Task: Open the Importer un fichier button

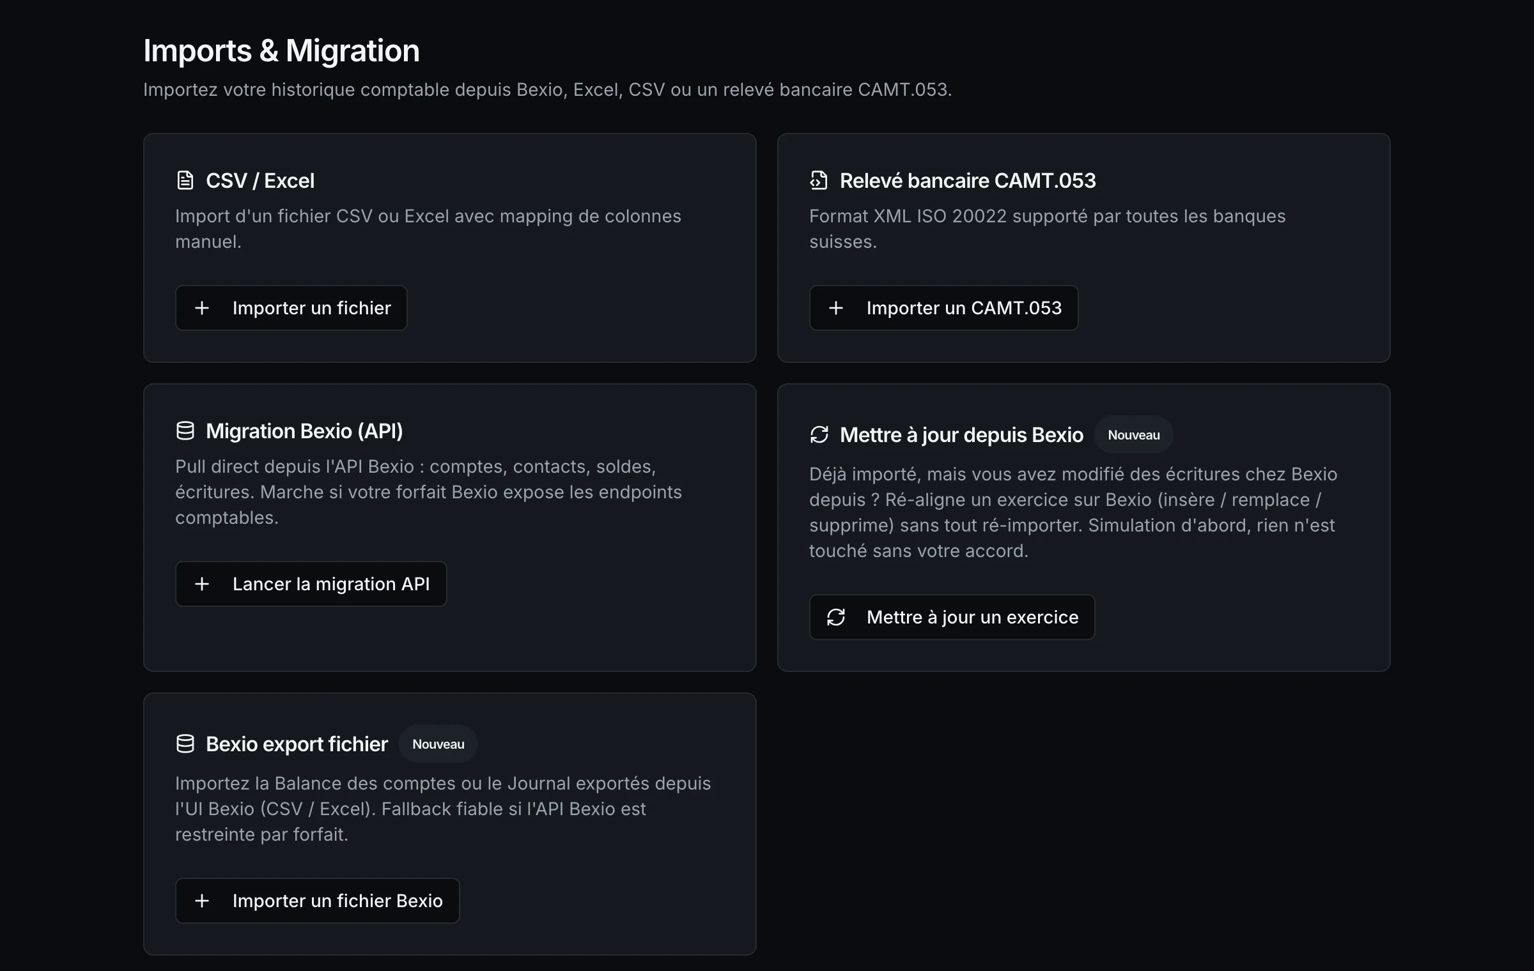Action: tap(291, 308)
